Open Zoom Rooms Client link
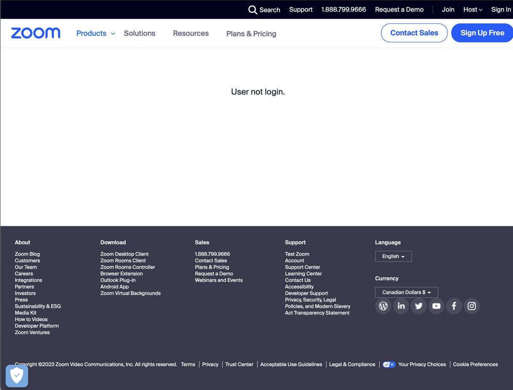Image resolution: width=513 pixels, height=390 pixels. click(x=123, y=260)
